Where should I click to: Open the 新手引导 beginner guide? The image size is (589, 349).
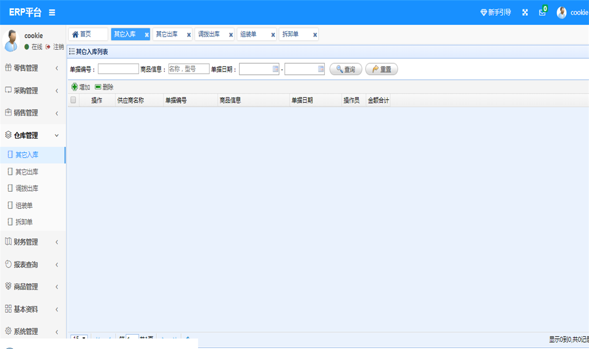pos(496,13)
